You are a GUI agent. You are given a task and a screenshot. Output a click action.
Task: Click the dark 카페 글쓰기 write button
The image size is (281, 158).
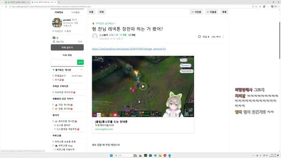pos(67,47)
